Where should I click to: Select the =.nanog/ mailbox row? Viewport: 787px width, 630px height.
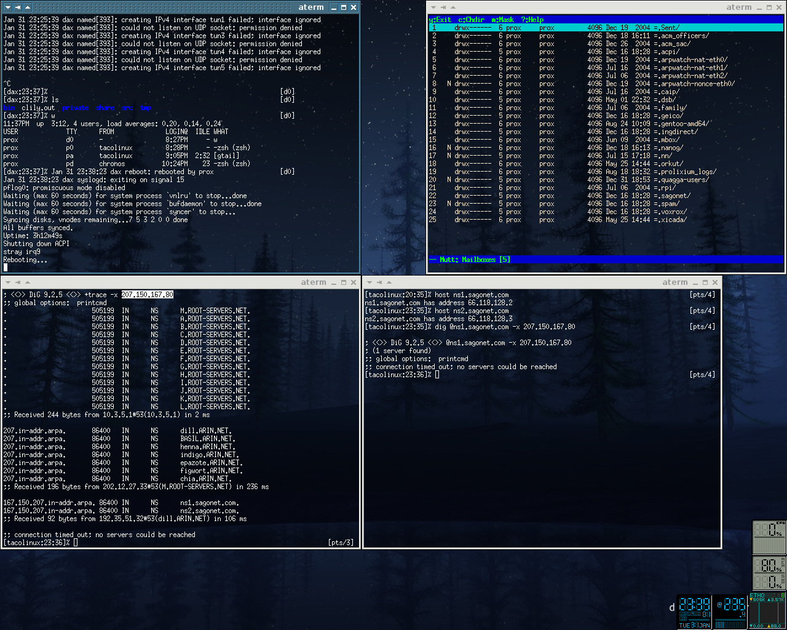point(606,148)
